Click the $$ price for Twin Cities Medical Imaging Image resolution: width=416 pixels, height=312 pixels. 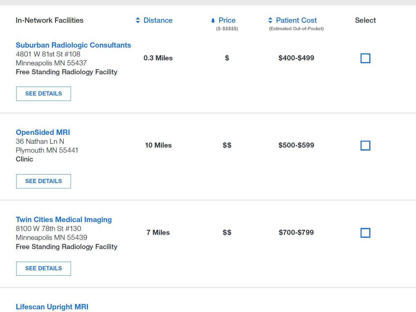(227, 232)
